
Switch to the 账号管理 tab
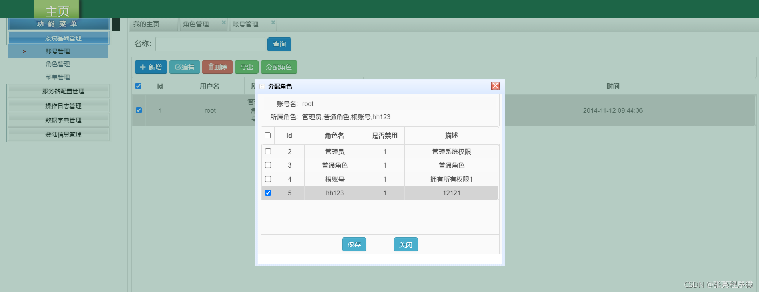tap(245, 24)
